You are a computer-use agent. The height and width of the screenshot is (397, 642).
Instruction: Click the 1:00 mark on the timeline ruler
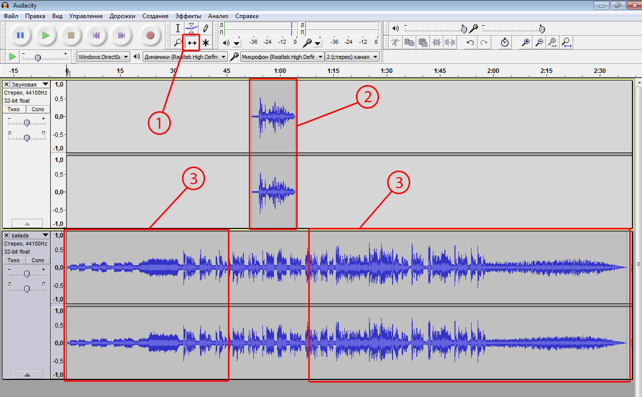coord(280,71)
